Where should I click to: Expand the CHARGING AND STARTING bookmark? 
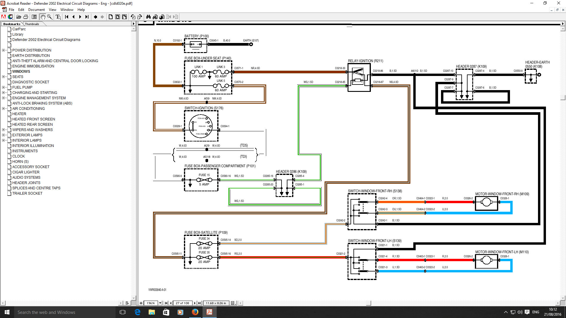3,93
